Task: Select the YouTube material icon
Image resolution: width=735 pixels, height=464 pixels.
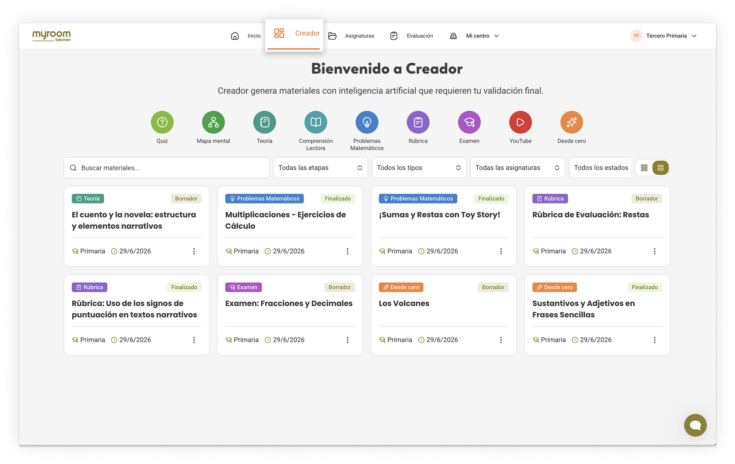Action: 520,122
